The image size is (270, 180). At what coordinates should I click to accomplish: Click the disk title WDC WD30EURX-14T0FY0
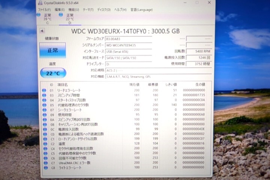109,31
